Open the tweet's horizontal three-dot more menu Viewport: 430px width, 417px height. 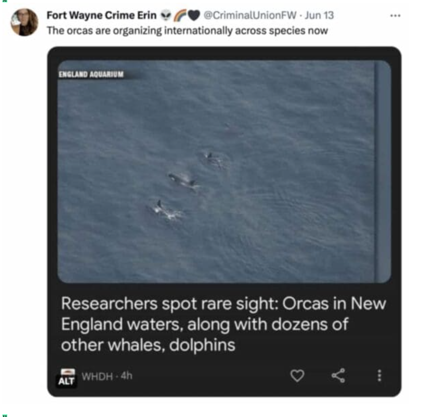[x=395, y=15]
